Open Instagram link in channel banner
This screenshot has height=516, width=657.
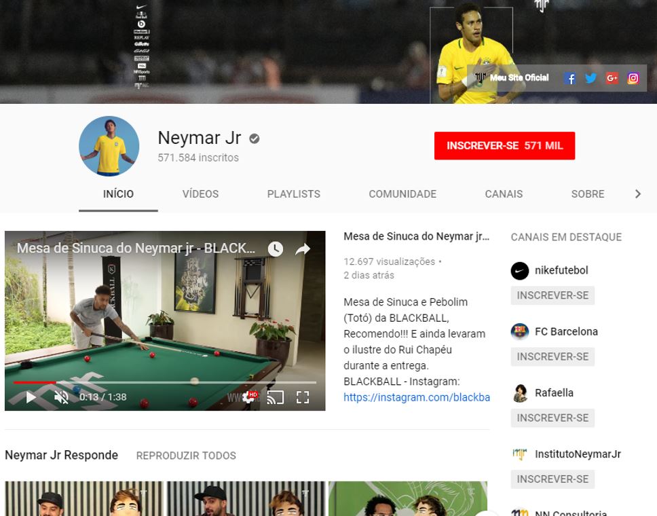[633, 78]
